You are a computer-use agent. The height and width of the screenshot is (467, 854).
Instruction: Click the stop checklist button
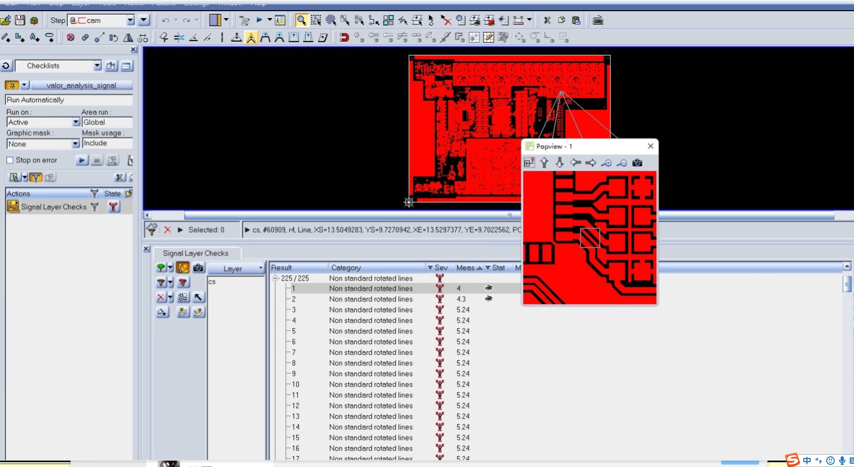(x=97, y=160)
